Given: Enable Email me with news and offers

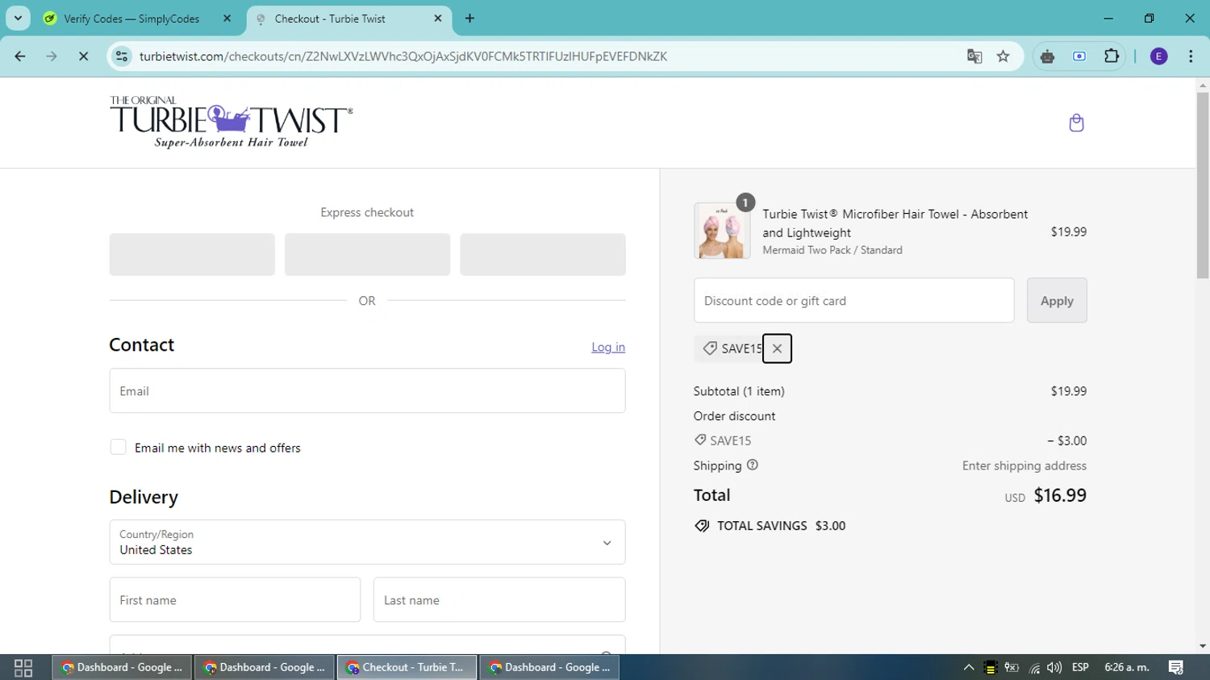Looking at the screenshot, I should click(x=118, y=448).
